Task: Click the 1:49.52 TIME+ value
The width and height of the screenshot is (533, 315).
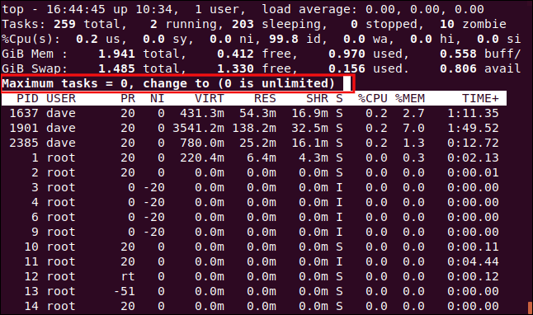Action: pyautogui.click(x=473, y=128)
